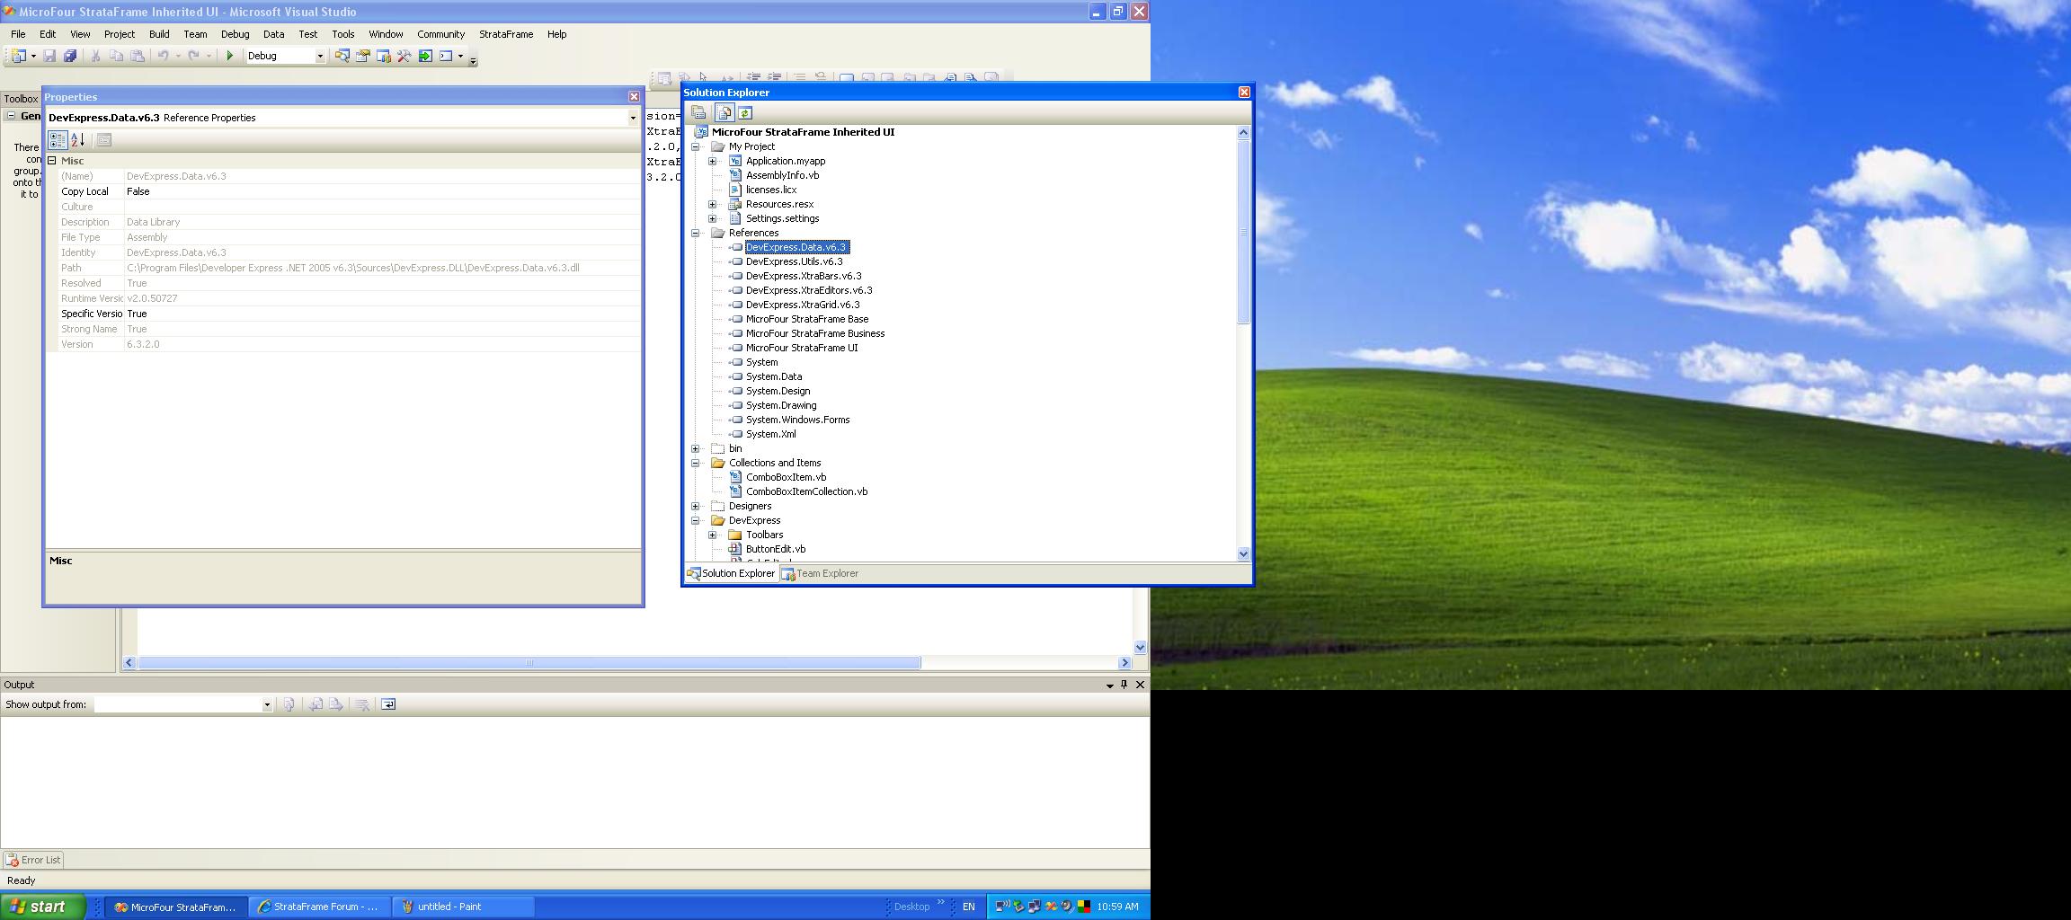Toggle Show All Files in Solution Explorer

(x=724, y=113)
